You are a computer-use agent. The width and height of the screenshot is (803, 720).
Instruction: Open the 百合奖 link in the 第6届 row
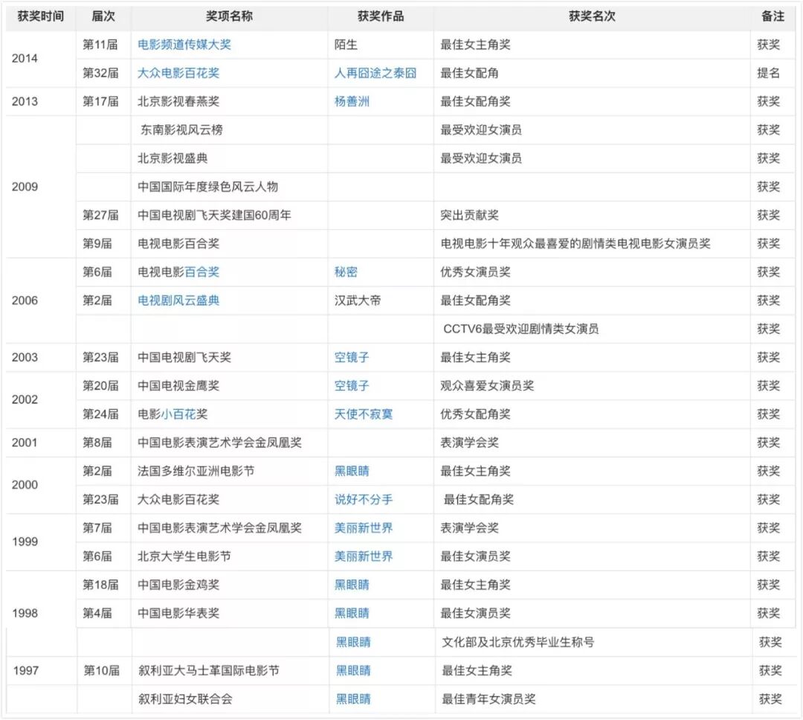point(201,272)
